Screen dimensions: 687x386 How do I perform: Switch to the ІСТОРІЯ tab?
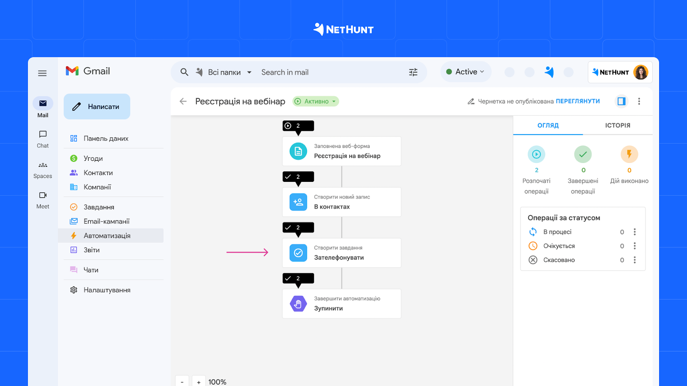[x=617, y=125]
